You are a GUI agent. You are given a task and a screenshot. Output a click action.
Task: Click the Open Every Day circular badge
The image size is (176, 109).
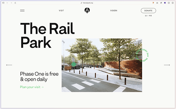pyautogui.click(x=142, y=55)
